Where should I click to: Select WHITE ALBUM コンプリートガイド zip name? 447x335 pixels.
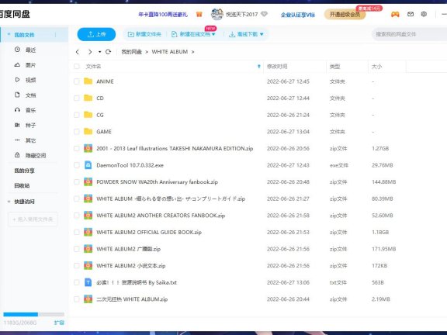click(x=171, y=199)
